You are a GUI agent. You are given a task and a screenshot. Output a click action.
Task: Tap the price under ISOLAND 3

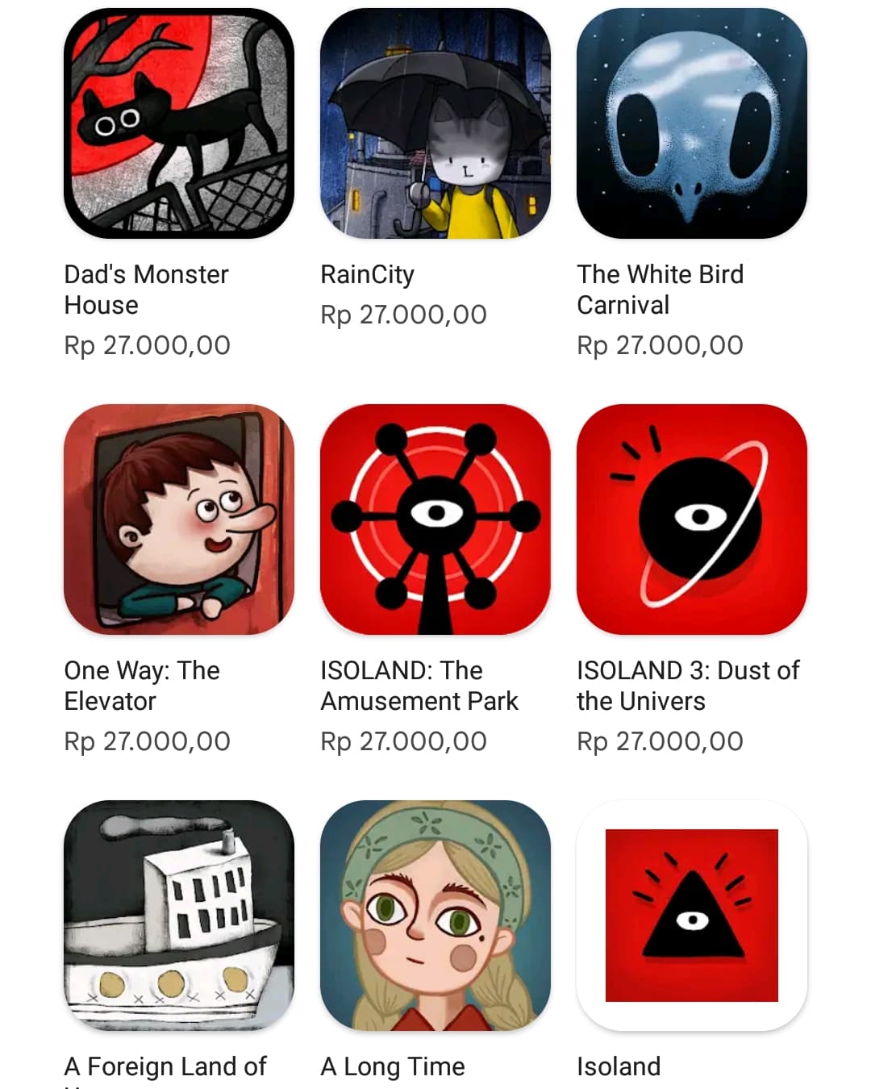click(x=660, y=741)
